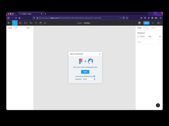
Task: Add an export setting with plus icon
Action: (x=160, y=42)
